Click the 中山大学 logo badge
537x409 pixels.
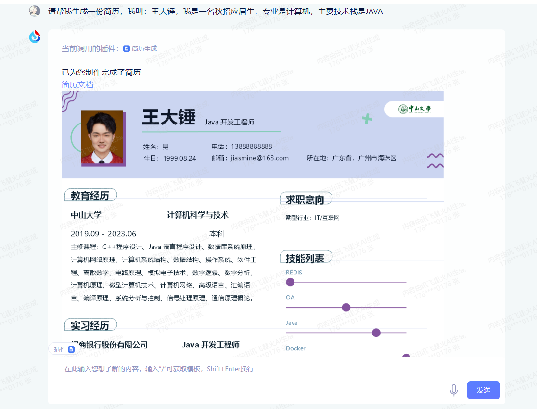(x=414, y=109)
